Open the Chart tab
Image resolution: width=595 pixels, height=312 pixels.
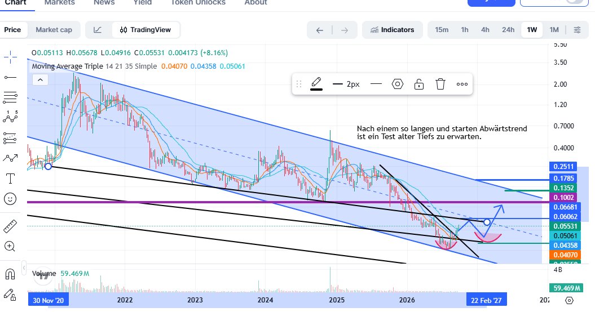point(16,3)
